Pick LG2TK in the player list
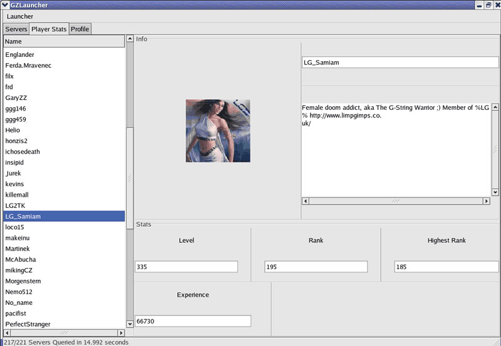501x346 pixels. pos(16,205)
